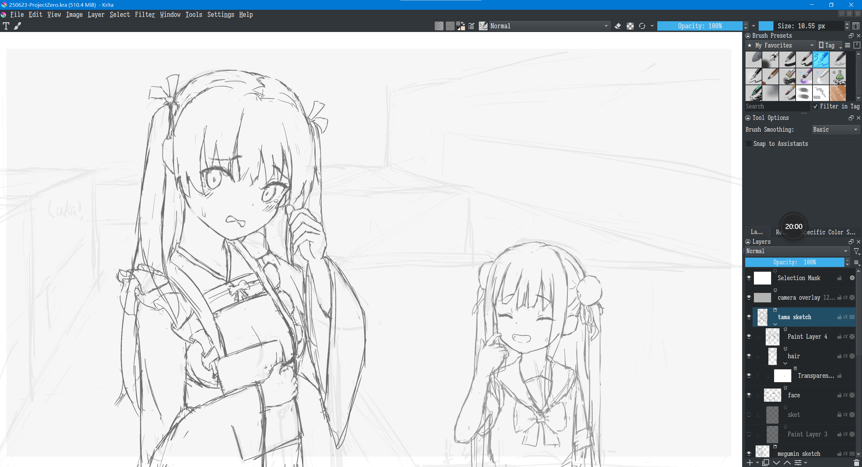Switch to Specific Color Selector tab
The height and width of the screenshot is (467, 862).
point(828,232)
